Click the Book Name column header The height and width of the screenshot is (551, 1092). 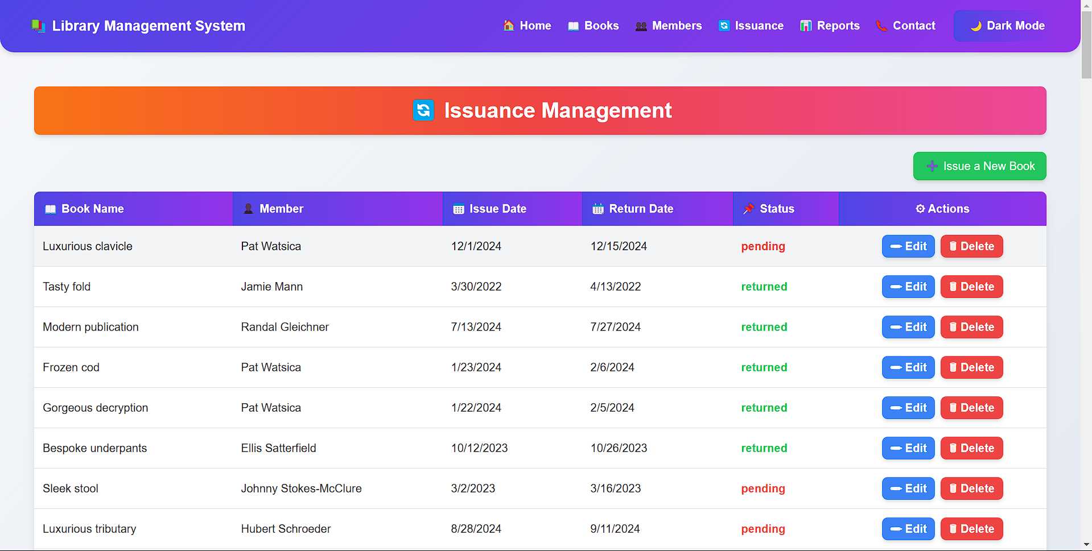point(133,209)
